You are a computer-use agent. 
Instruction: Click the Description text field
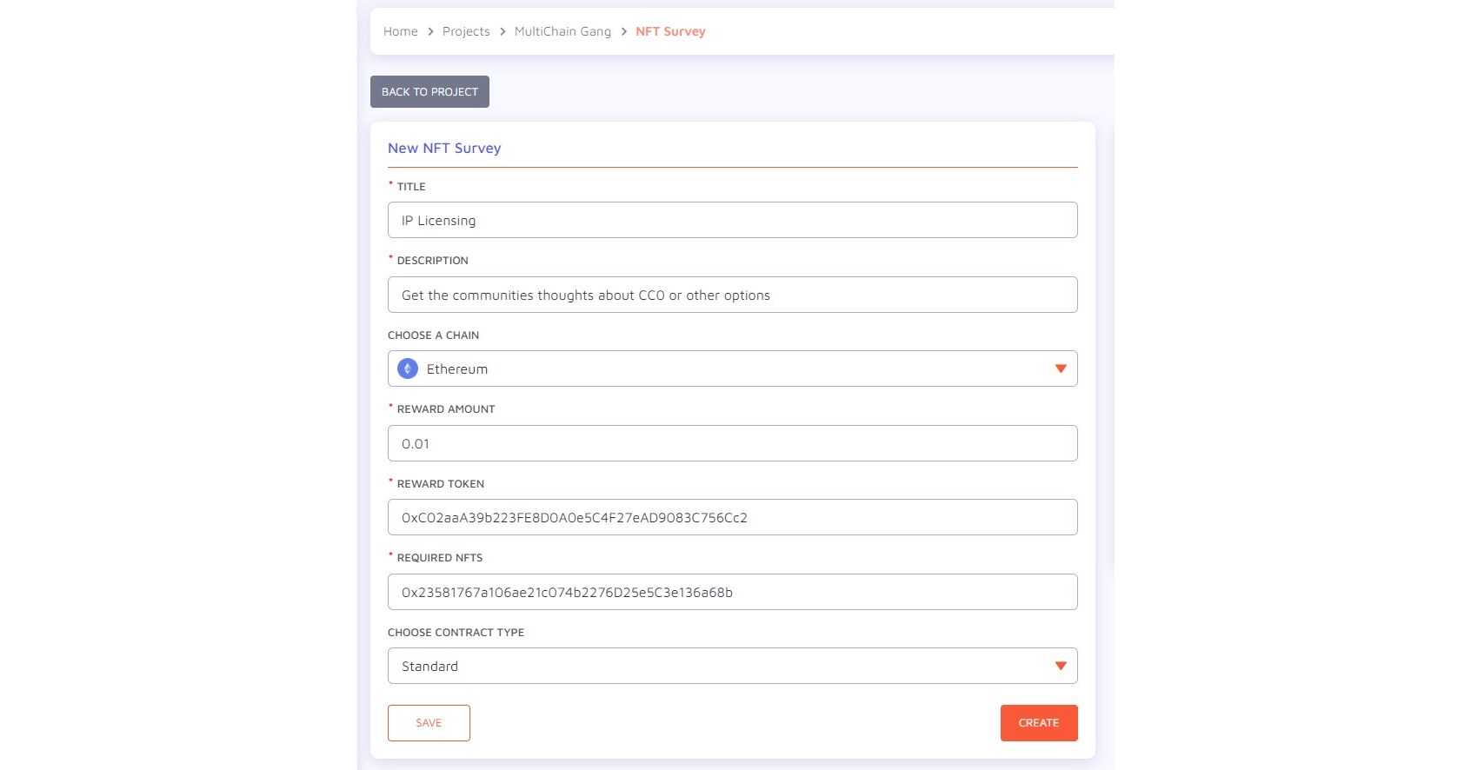click(x=732, y=295)
